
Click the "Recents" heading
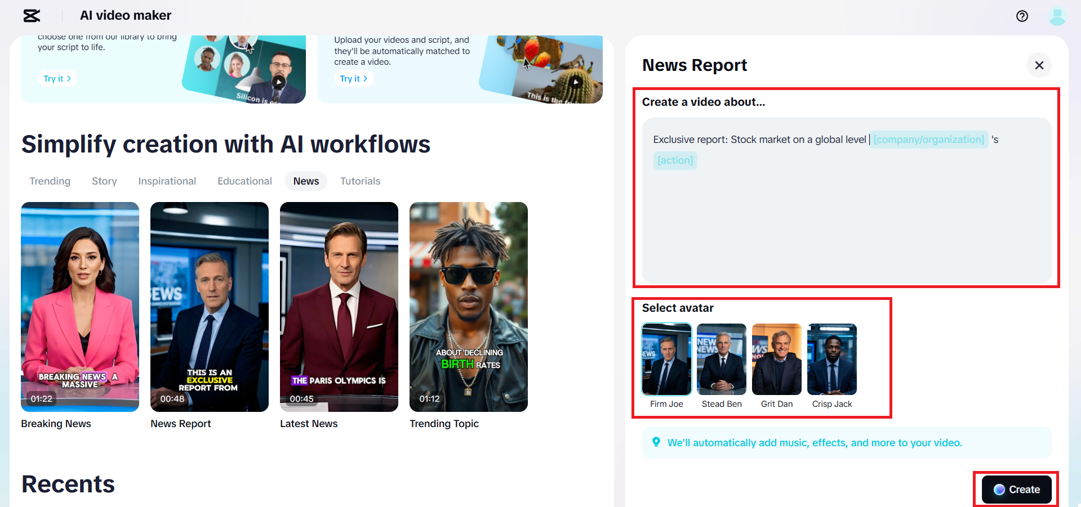tap(68, 484)
